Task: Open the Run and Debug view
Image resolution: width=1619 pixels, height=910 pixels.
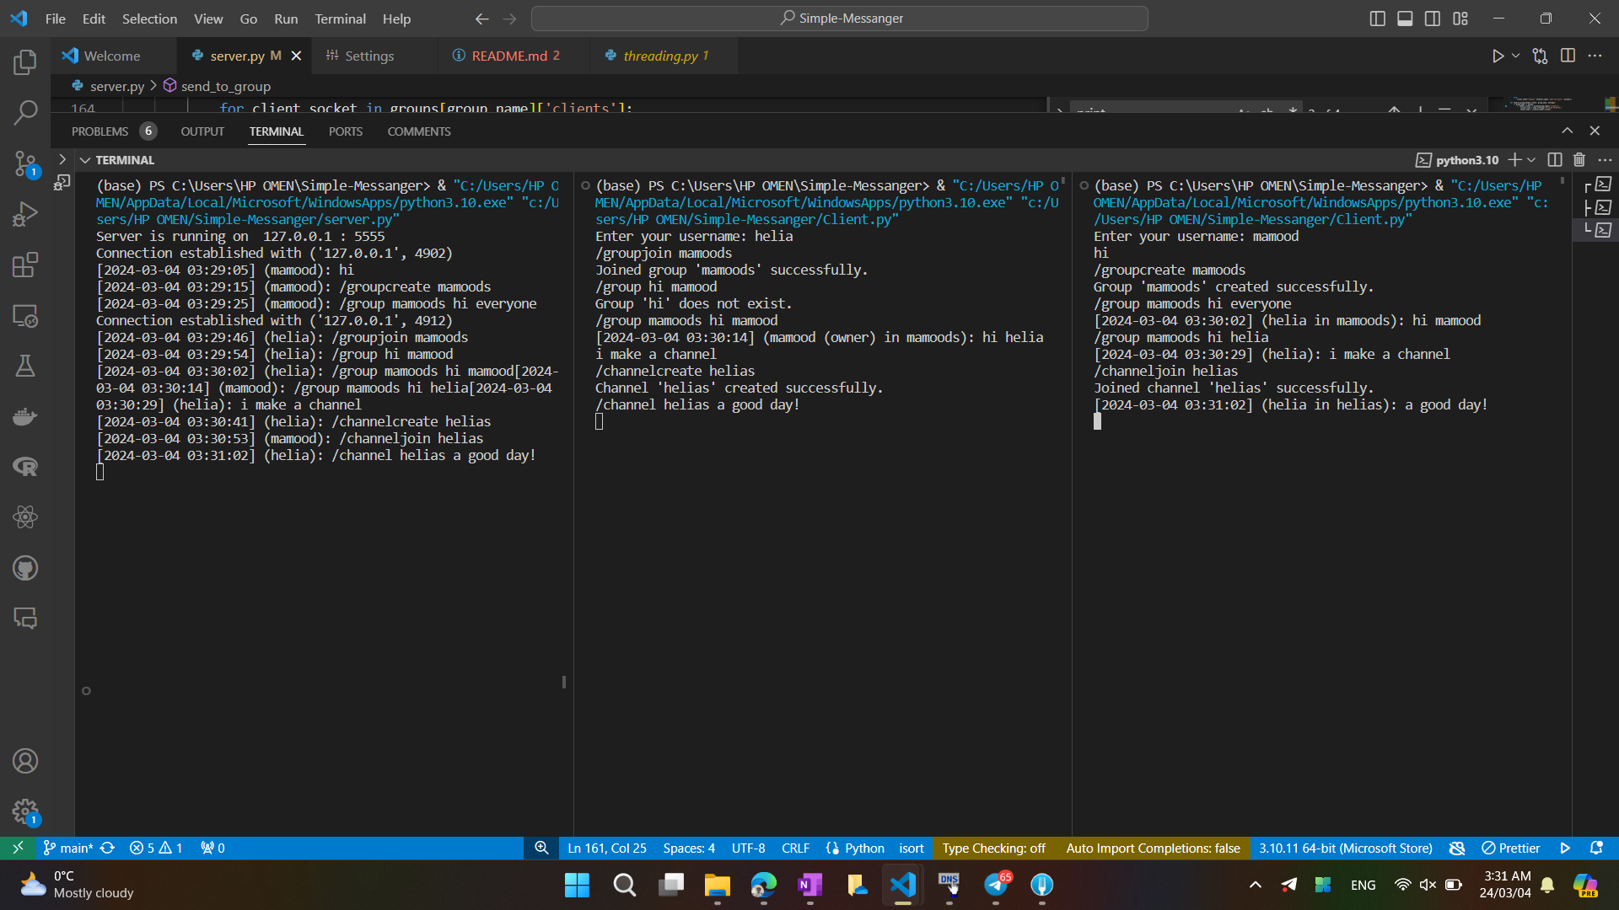Action: [x=25, y=214]
